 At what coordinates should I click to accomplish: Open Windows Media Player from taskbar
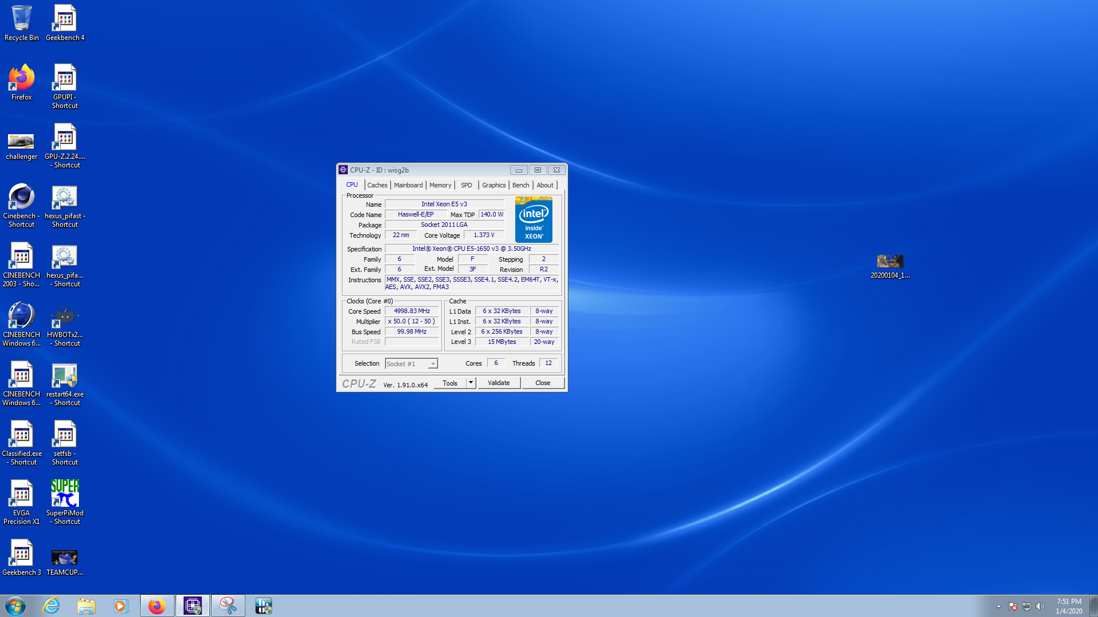121,606
